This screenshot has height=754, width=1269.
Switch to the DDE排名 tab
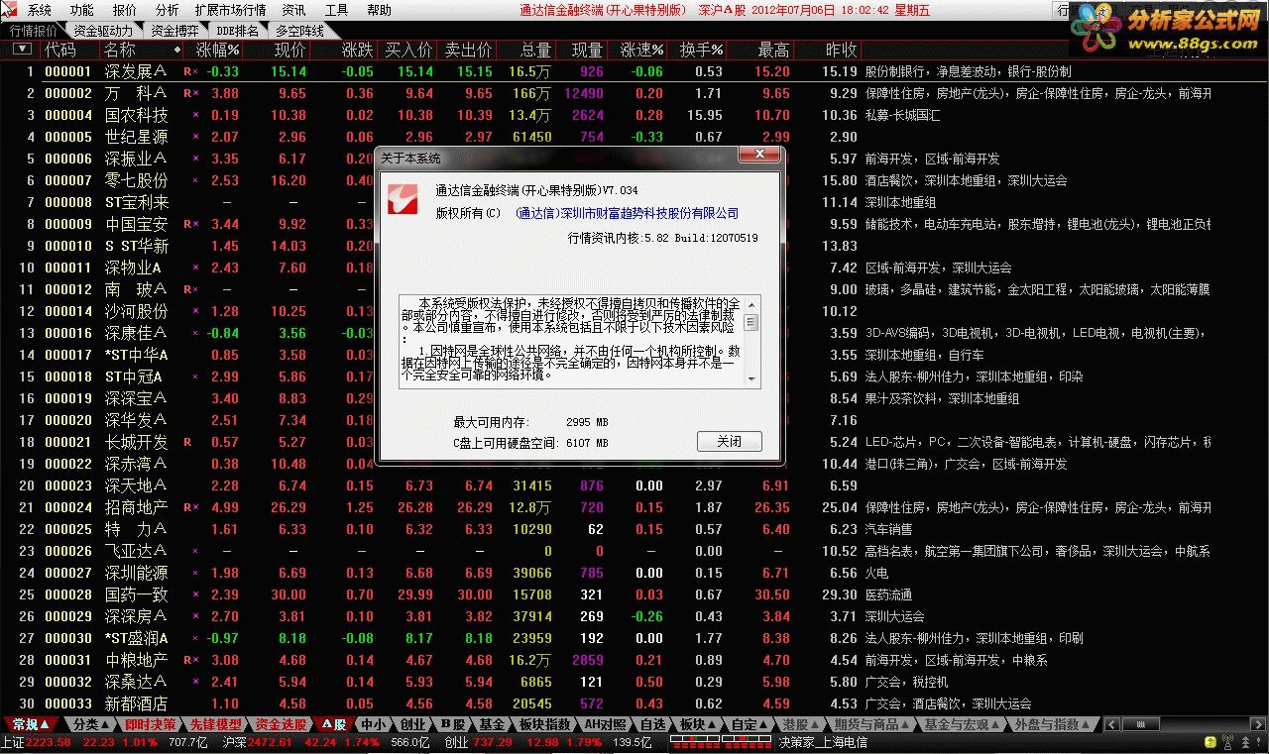237,31
